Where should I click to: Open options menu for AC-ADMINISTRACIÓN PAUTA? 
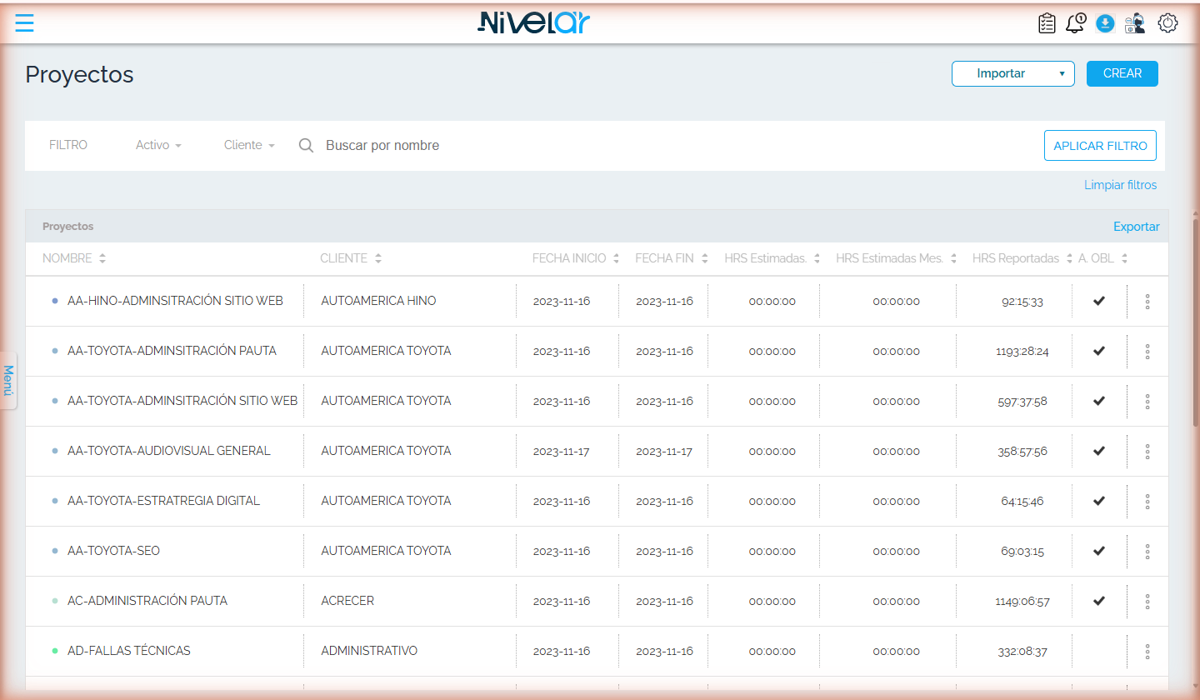tap(1147, 602)
